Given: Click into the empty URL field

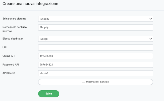Looking at the screenshot, I should [x=95, y=47].
